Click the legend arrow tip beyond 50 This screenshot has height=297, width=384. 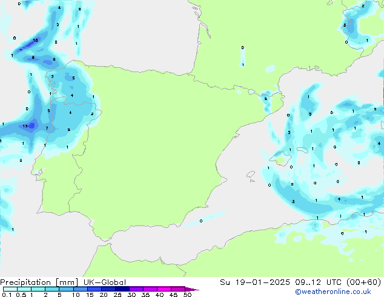click(x=192, y=289)
